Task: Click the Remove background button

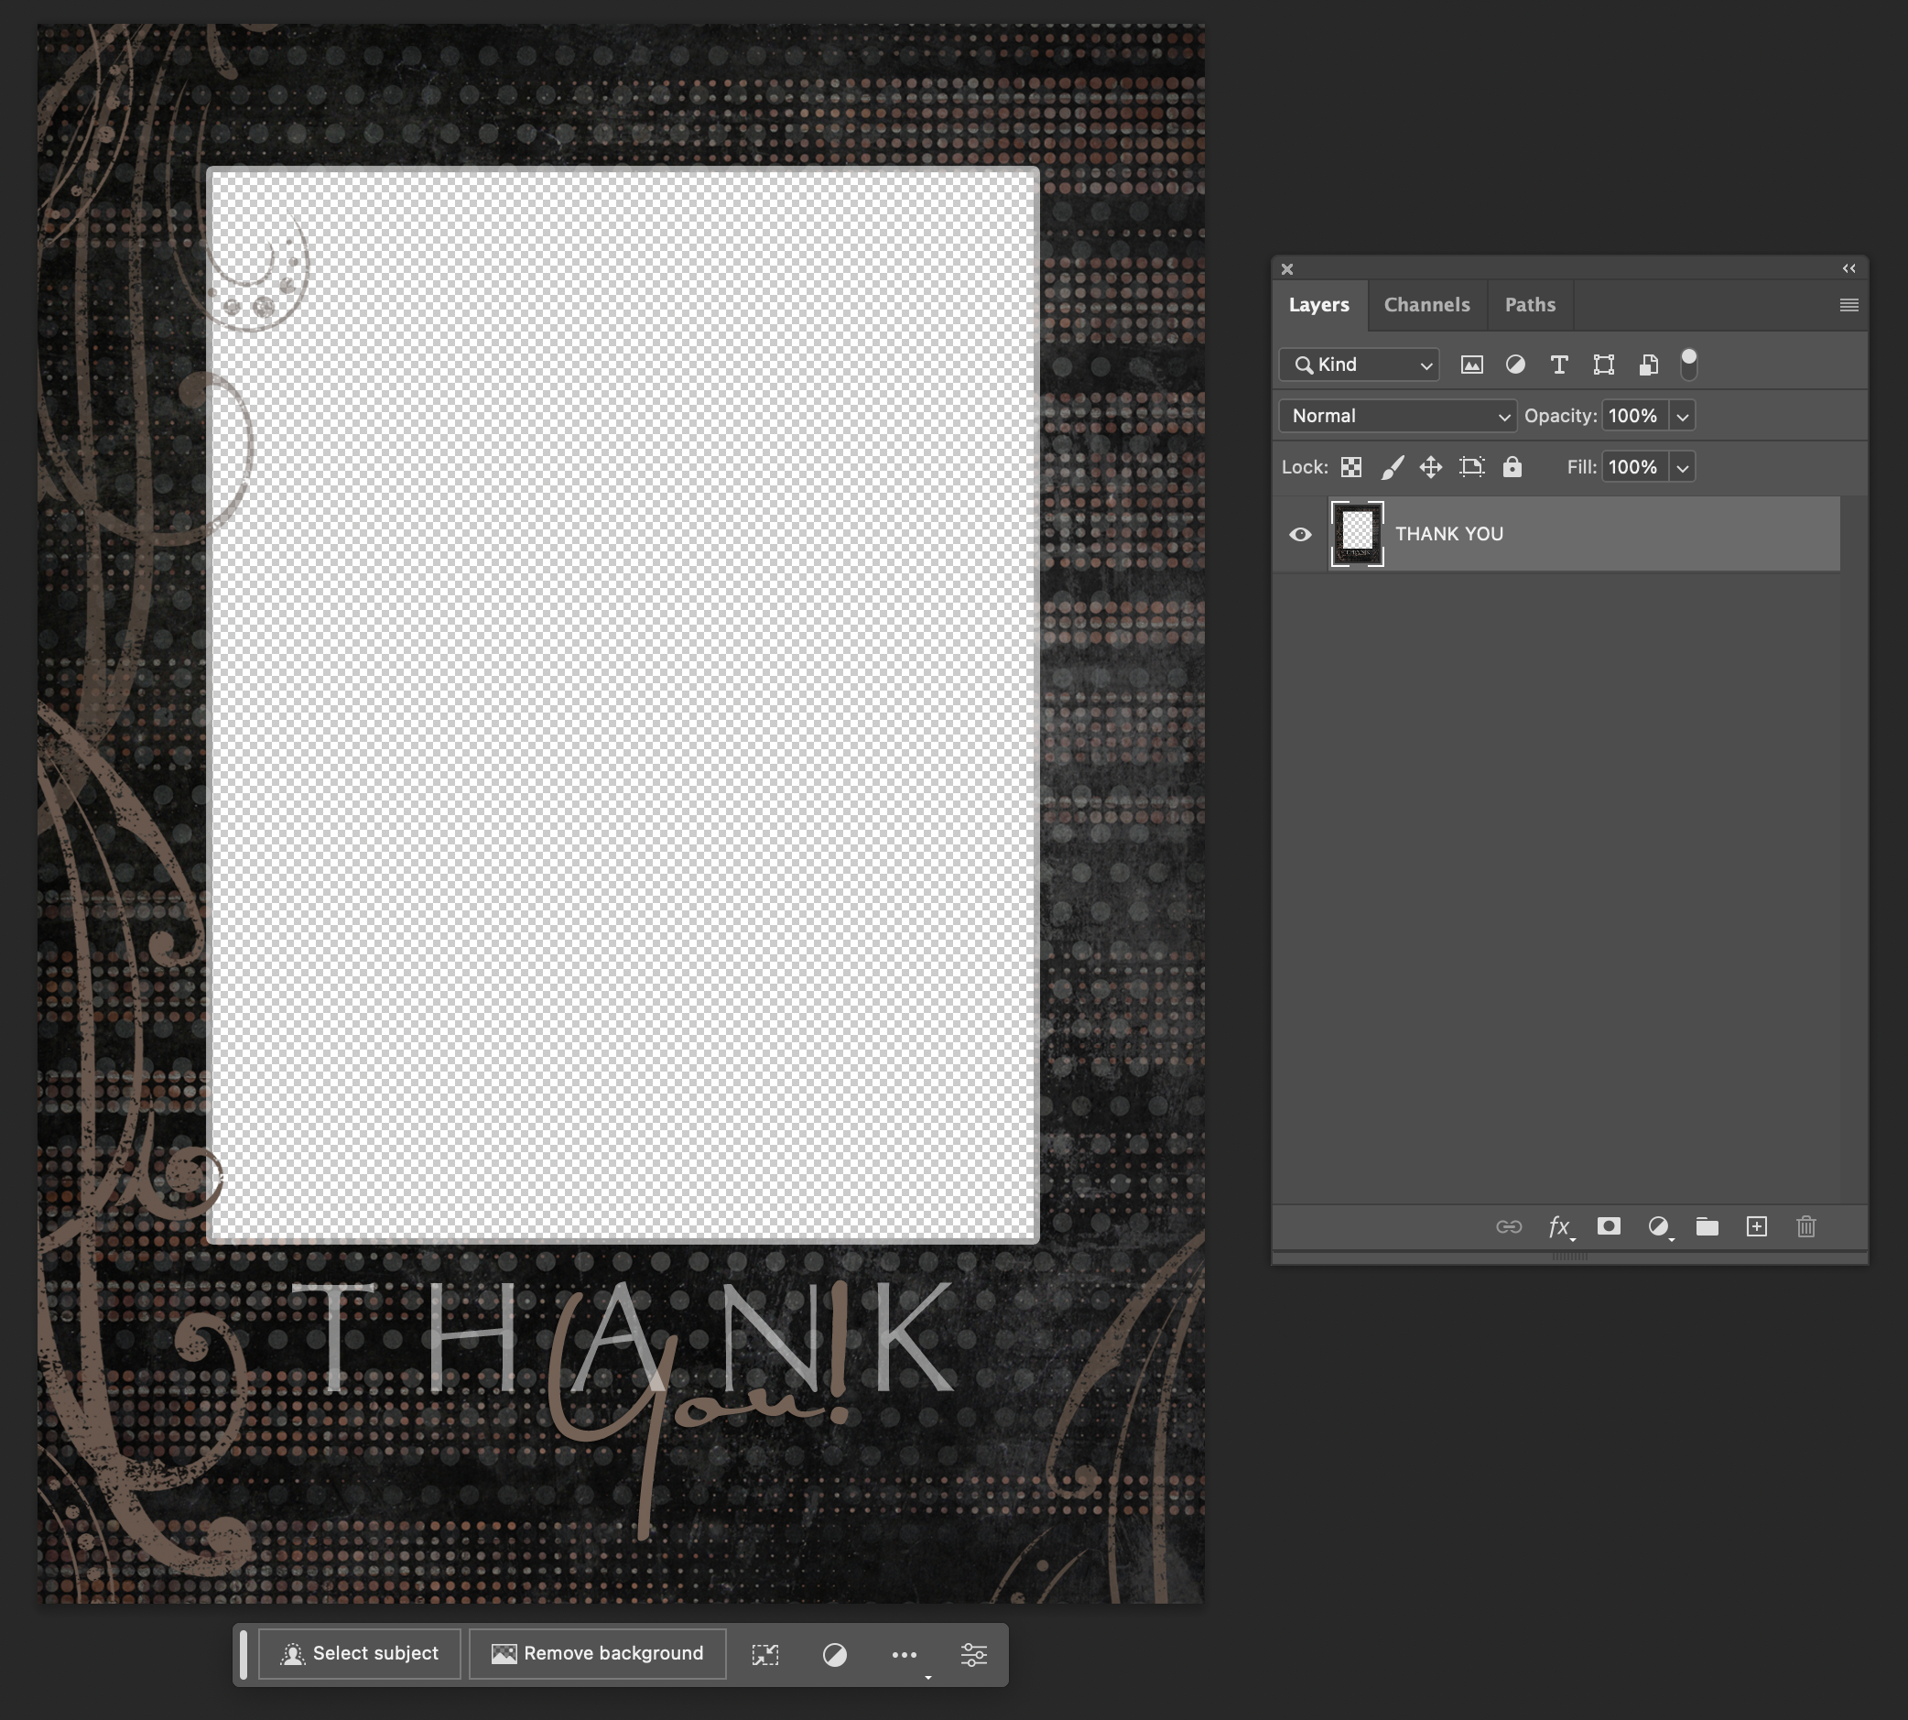Action: [597, 1653]
